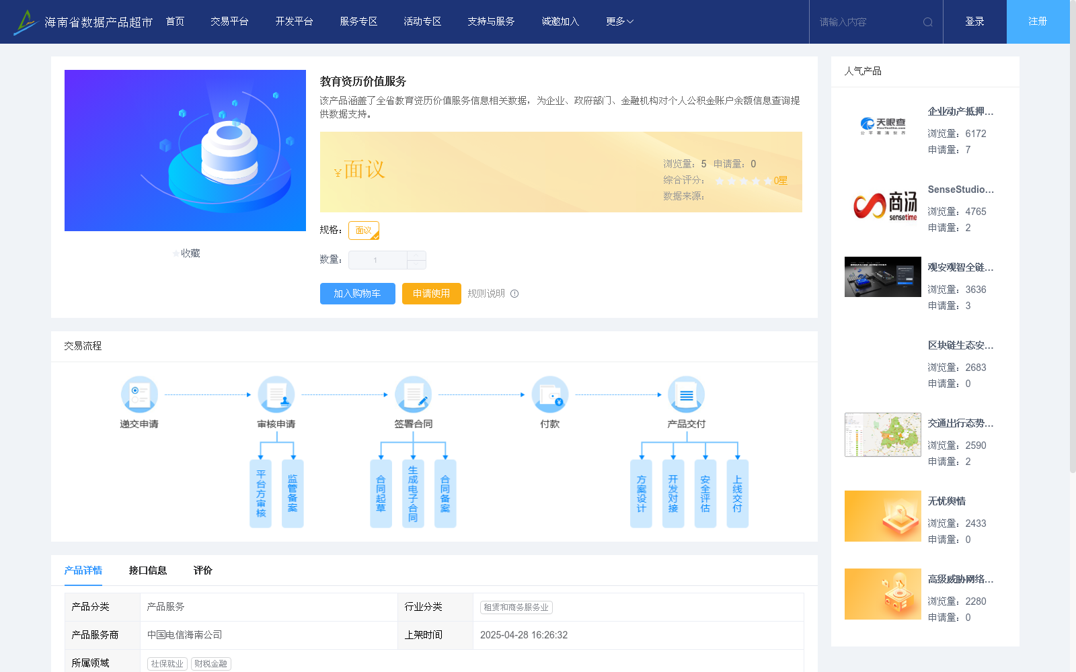Viewport: 1076px width, 672px height.
Task: Open the 高级威胁网络 product thumbnail
Action: pyautogui.click(x=883, y=594)
